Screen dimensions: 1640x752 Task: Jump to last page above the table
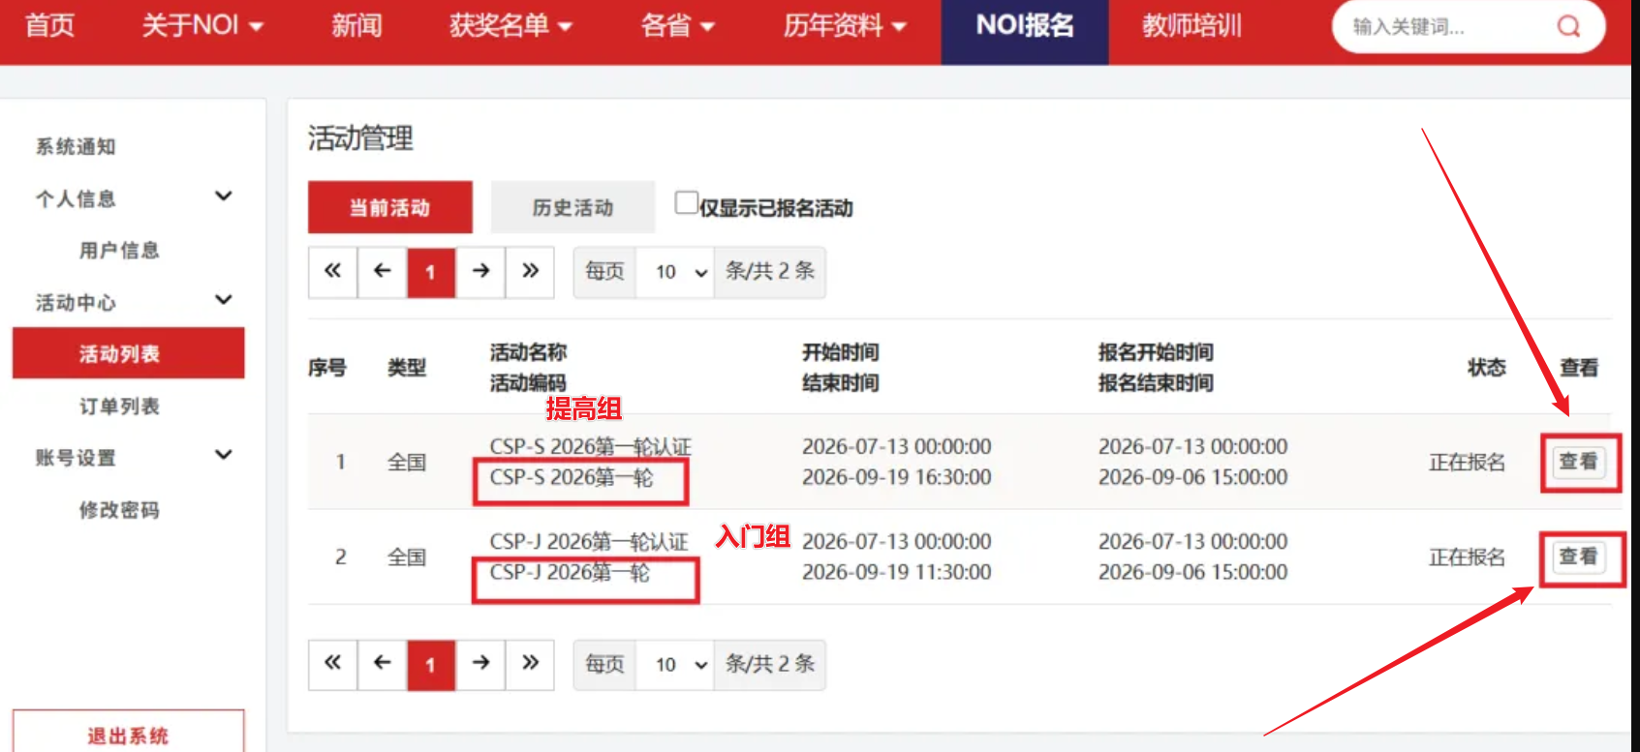coord(530,272)
